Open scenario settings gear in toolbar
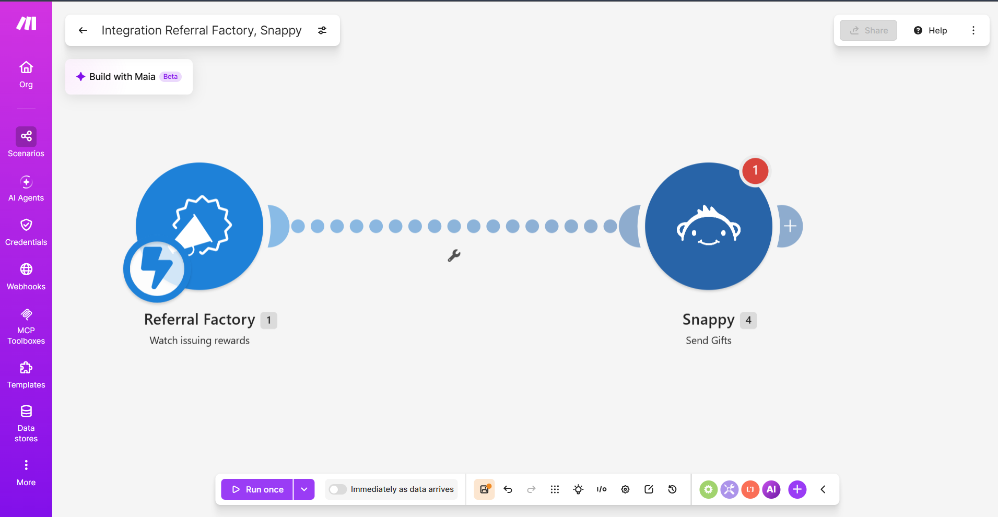Screen dimensions: 998x517 pyautogui.click(x=625, y=489)
